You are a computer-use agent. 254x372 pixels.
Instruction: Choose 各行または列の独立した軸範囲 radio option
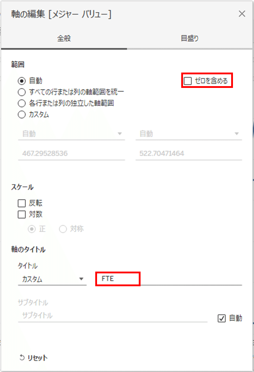click(22, 103)
